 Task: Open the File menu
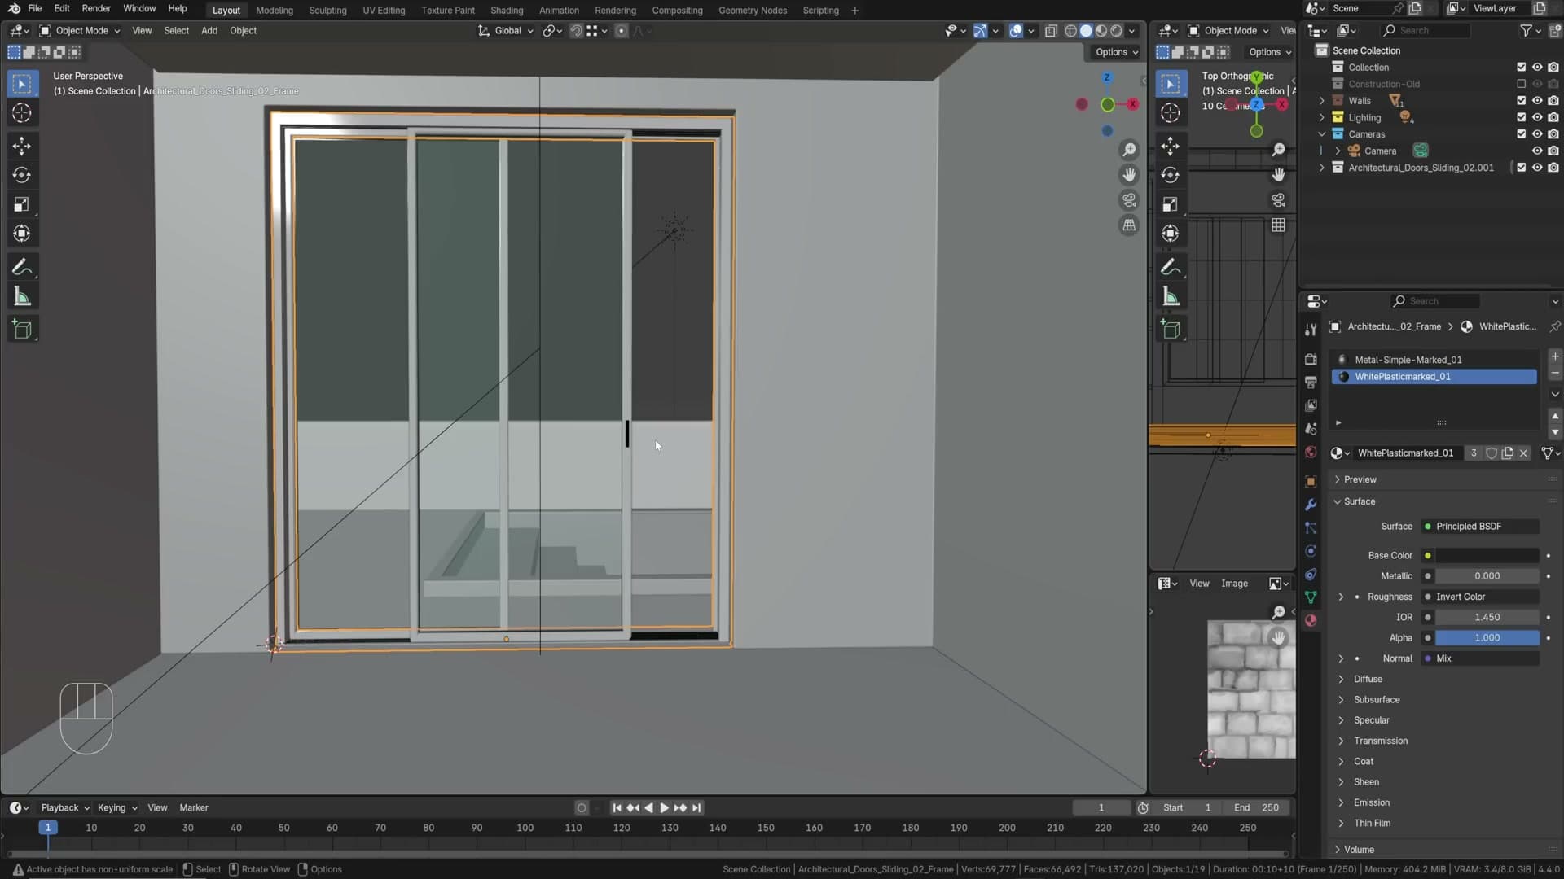click(x=35, y=9)
